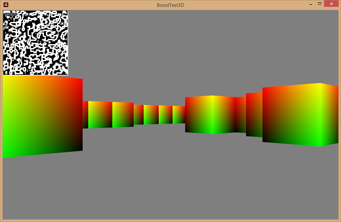Click the yellow top corner of the wall under the minimap
The width and height of the screenshot is (341, 222).
pyautogui.click(x=7, y=78)
